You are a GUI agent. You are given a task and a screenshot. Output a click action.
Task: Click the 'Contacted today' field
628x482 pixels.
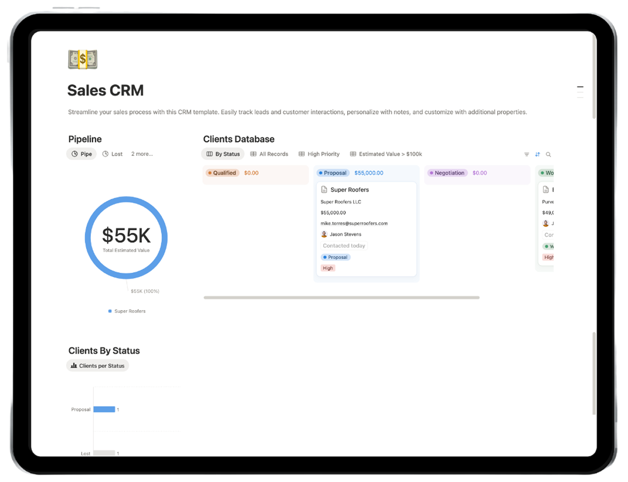(x=344, y=246)
